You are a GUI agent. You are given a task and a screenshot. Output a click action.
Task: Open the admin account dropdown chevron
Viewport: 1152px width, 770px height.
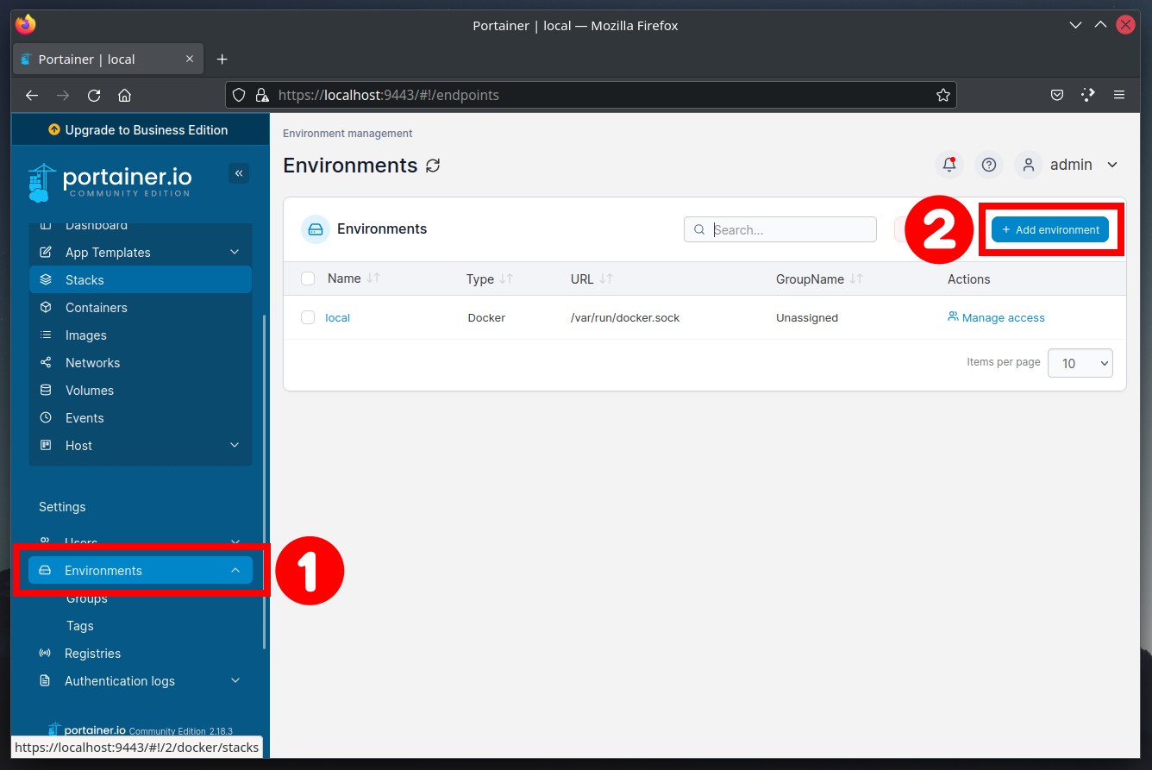pos(1112,165)
